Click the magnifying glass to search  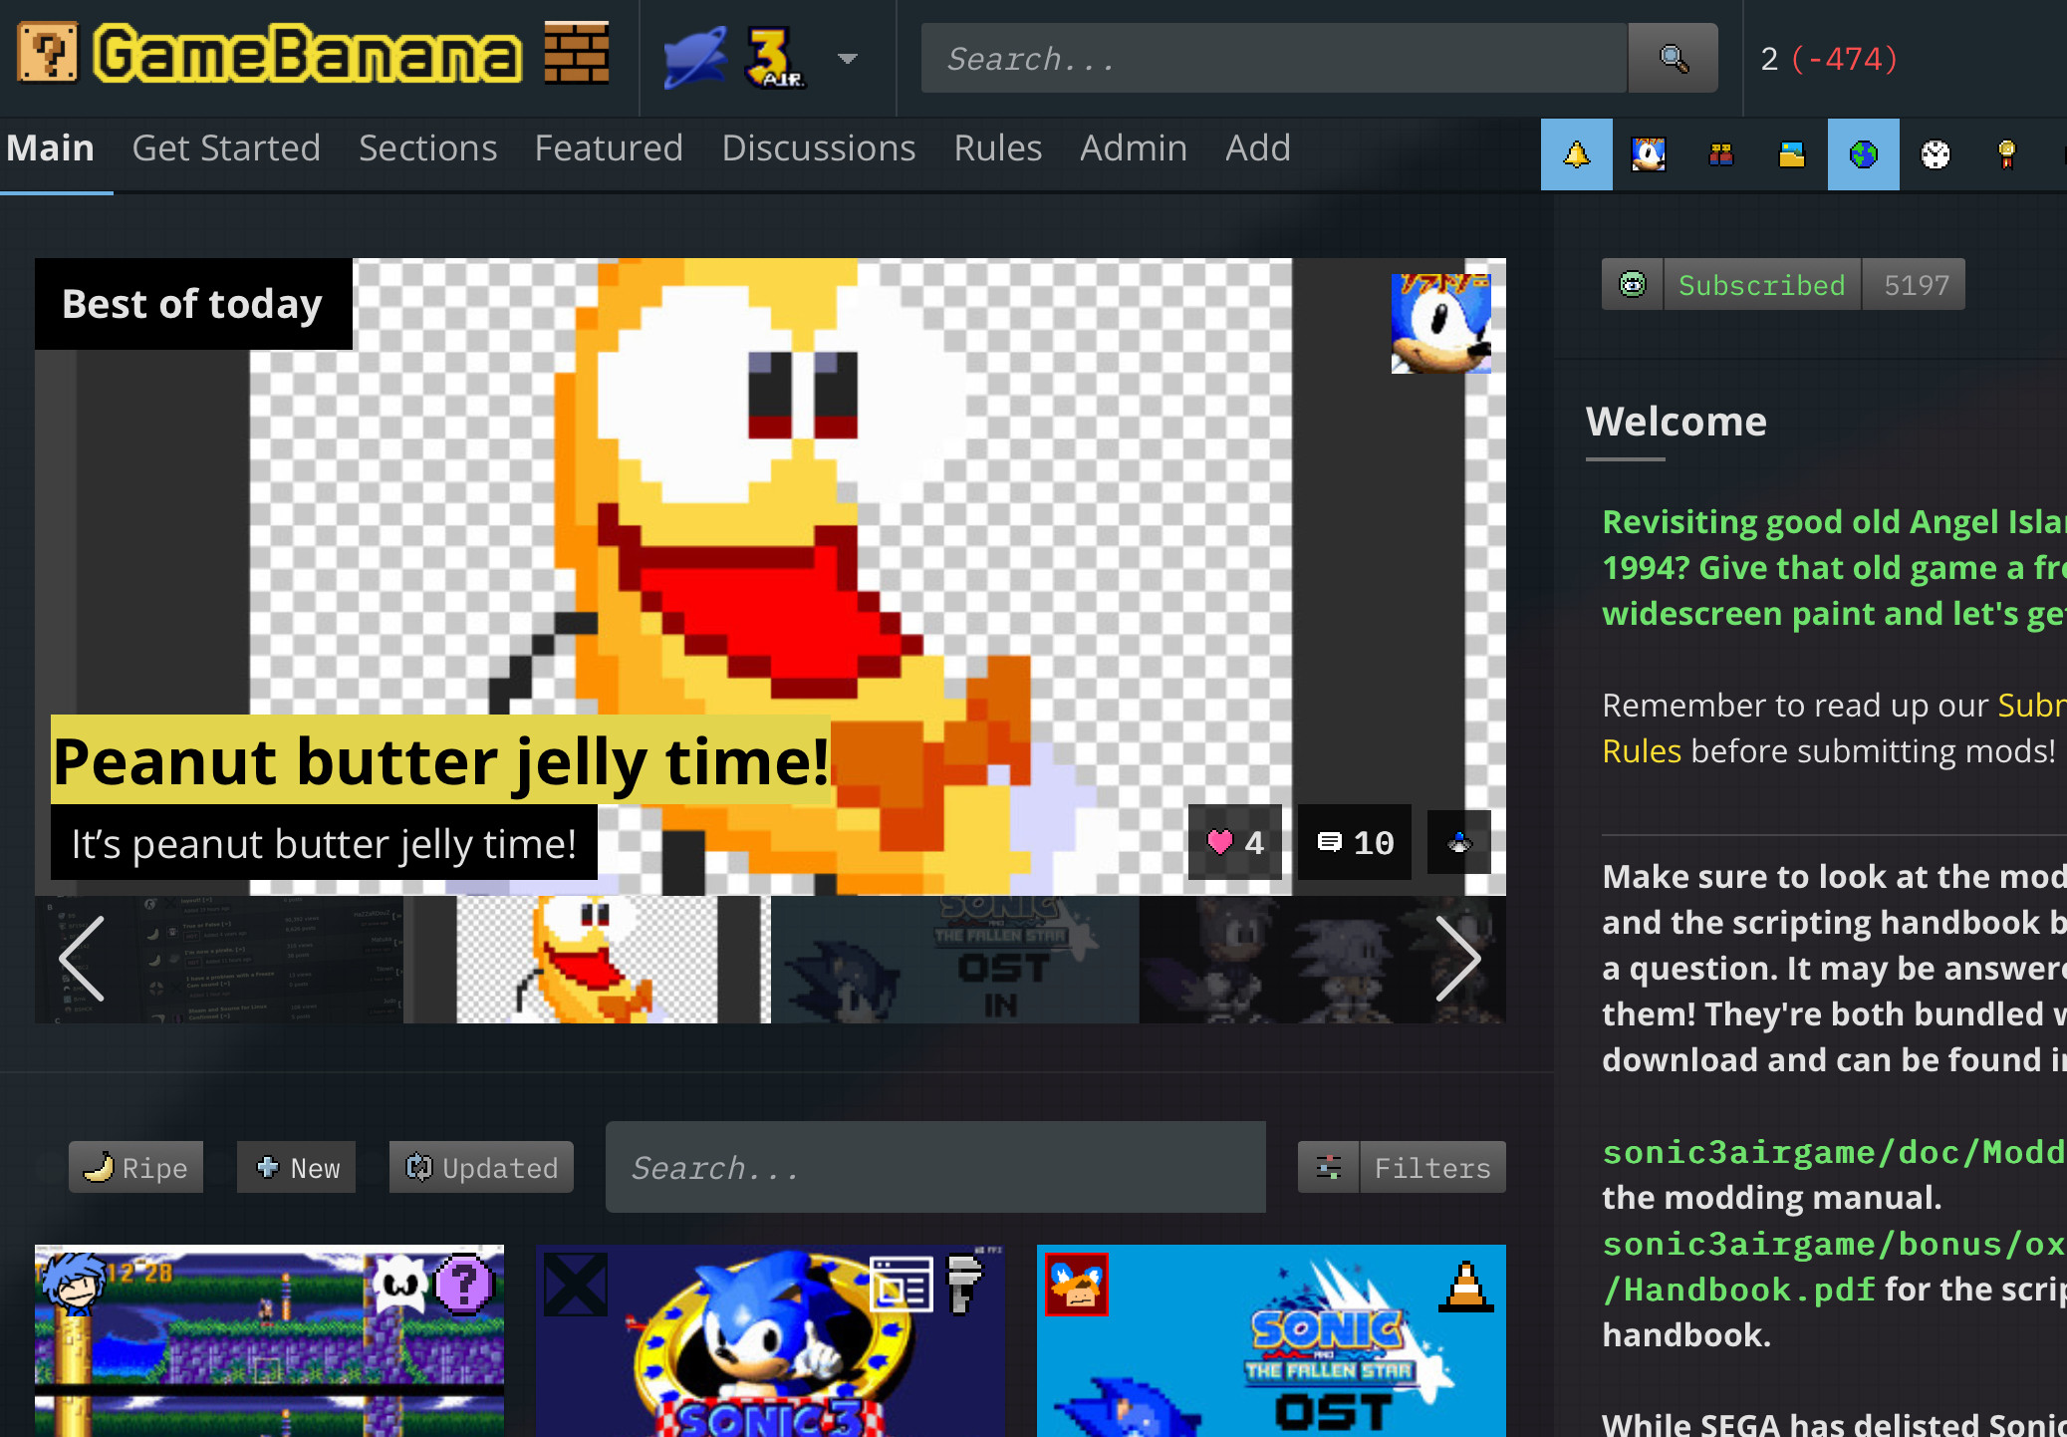point(1673,58)
